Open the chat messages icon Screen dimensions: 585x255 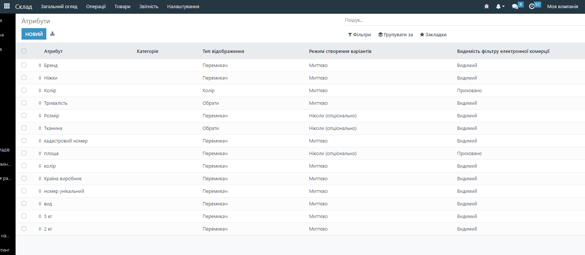(x=515, y=6)
